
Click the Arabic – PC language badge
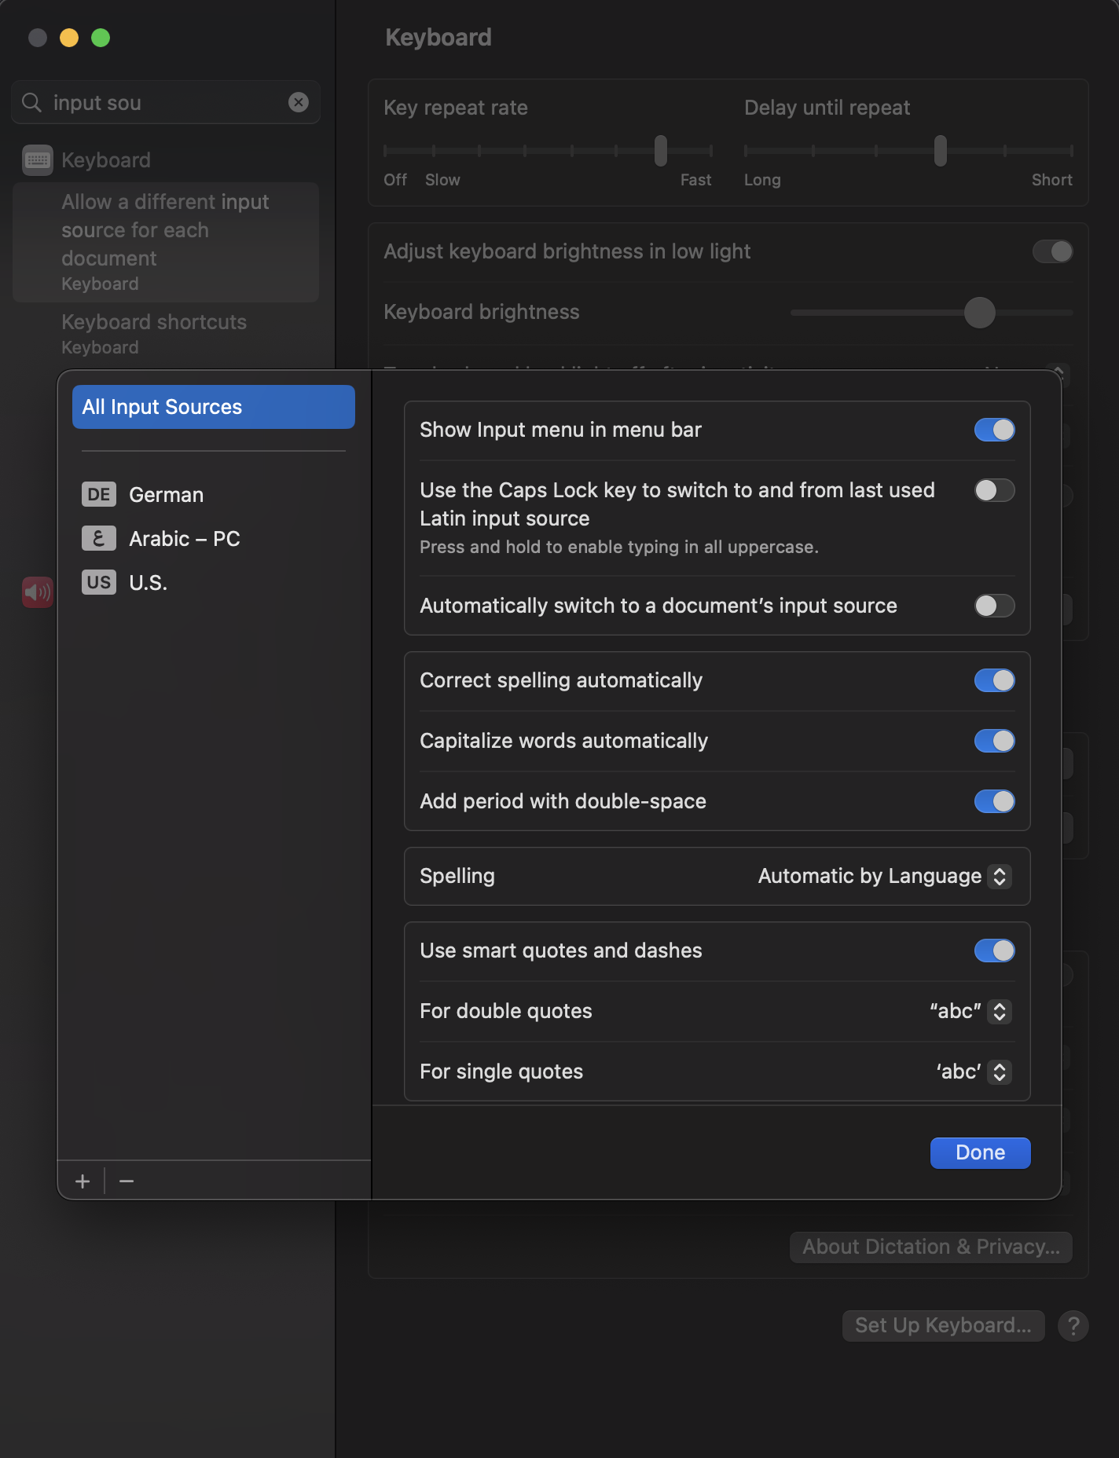coord(99,538)
